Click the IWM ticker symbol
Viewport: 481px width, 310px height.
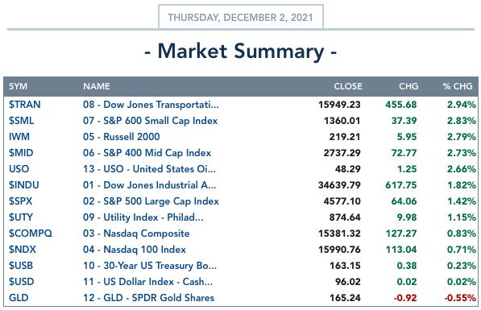(x=19, y=137)
